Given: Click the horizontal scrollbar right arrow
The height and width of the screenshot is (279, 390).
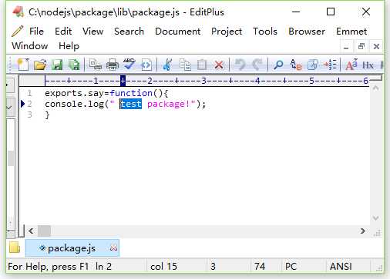Looking at the screenshot, I should (x=362, y=231).
